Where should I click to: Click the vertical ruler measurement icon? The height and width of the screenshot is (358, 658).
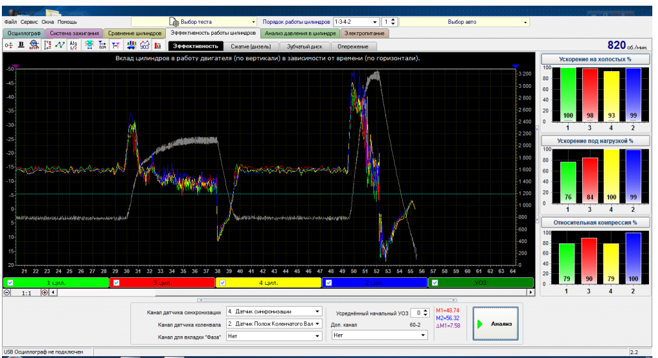tap(47, 46)
